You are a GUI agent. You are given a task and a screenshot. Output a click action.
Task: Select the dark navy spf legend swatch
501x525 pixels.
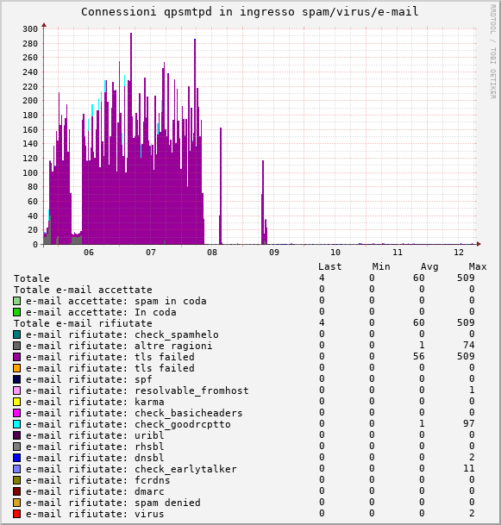tap(16, 379)
